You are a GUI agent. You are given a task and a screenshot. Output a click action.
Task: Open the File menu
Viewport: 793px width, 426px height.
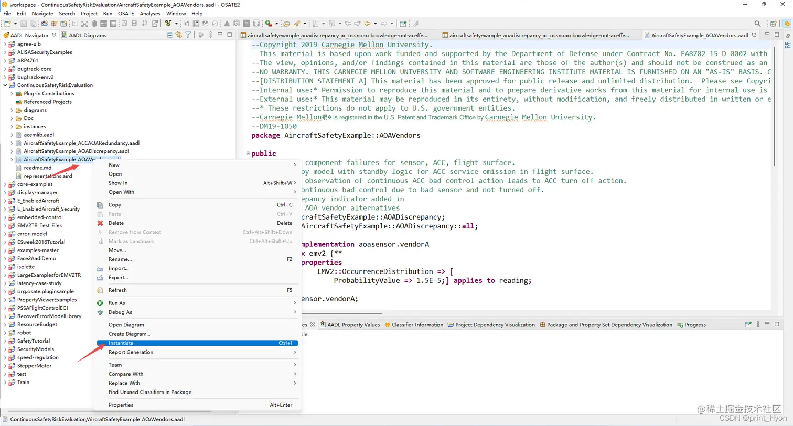(7, 14)
